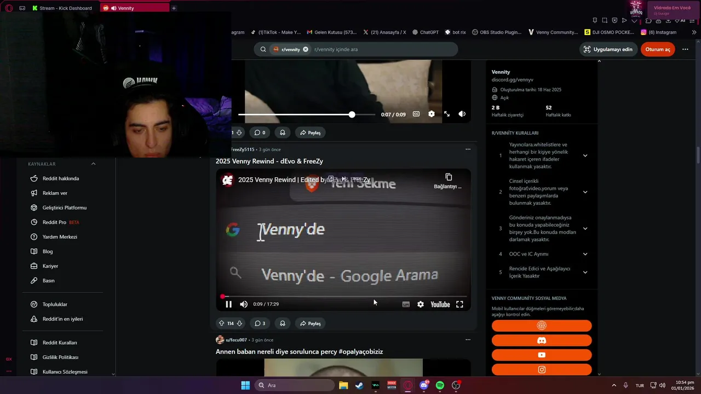
Task: Enter fullscreen on the YouTube player
Action: [x=460, y=304]
